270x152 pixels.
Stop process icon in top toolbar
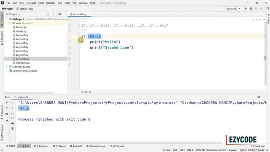261,8
